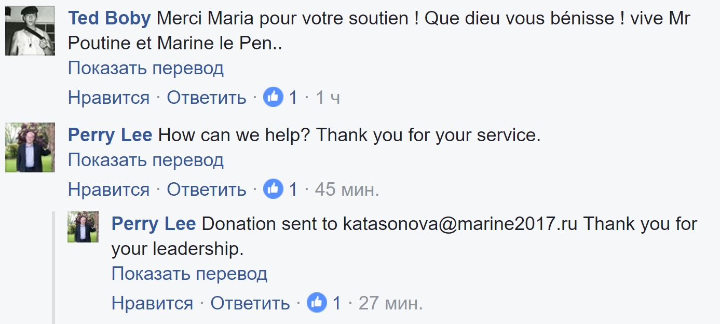The height and width of the screenshot is (324, 720).
Task: Click the like icon under Perry Lee's question
Action: pos(273,189)
